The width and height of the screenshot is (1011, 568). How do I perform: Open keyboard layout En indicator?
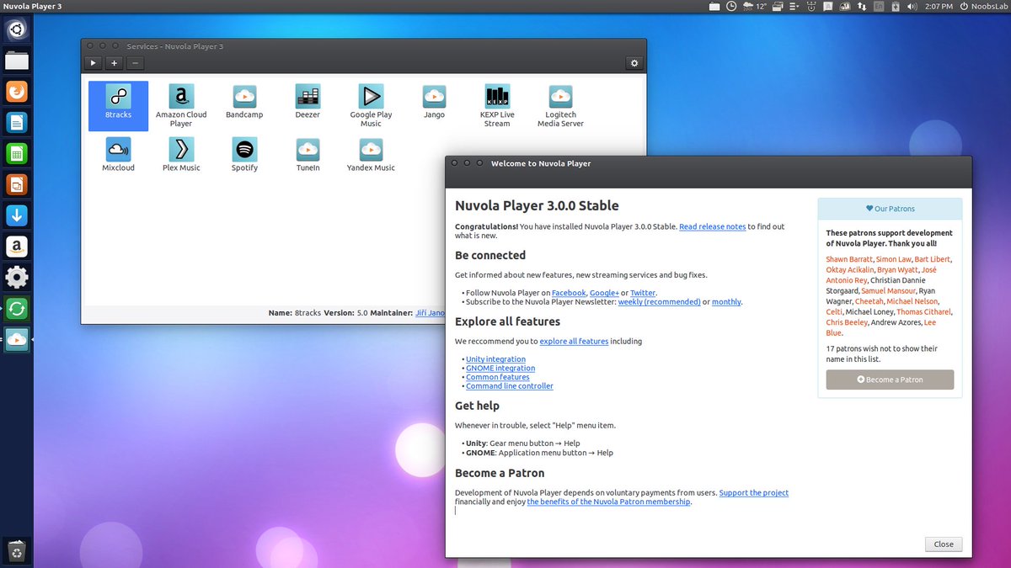point(878,7)
